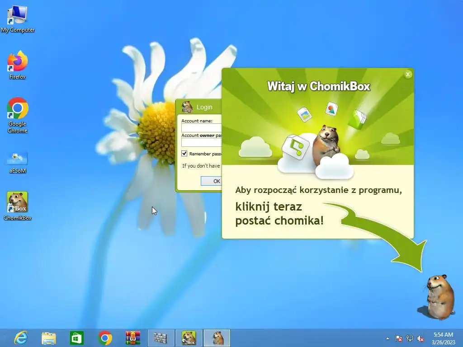Click the "Witaj w ChomikBox" heading text

(319, 86)
